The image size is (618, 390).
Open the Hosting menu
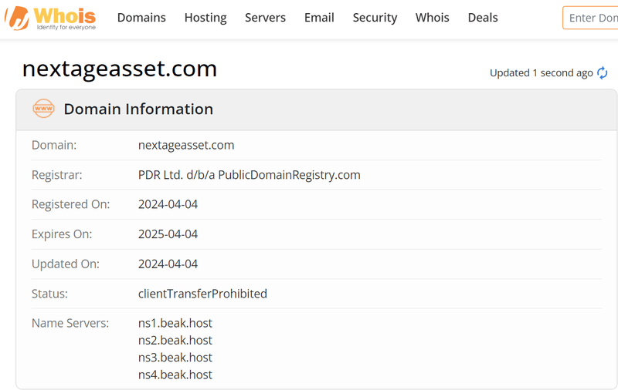pyautogui.click(x=205, y=18)
